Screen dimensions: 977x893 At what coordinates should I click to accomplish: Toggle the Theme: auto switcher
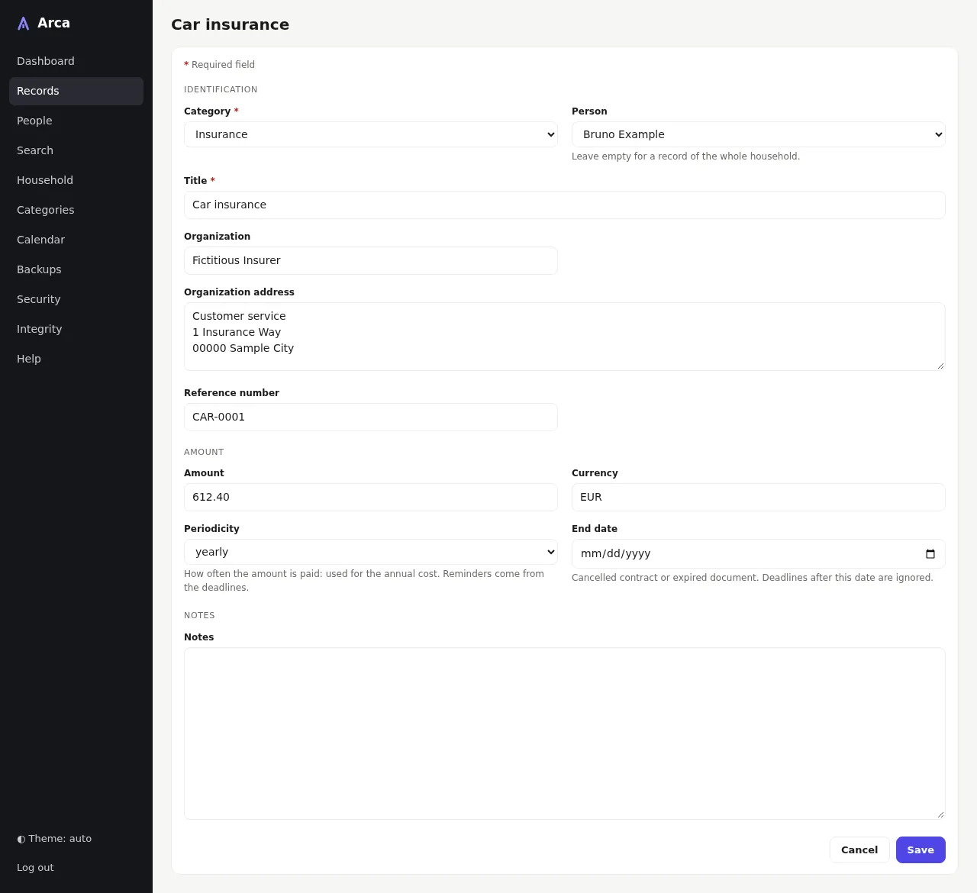pyautogui.click(x=54, y=839)
